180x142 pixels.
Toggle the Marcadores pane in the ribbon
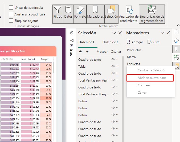tap(95, 14)
